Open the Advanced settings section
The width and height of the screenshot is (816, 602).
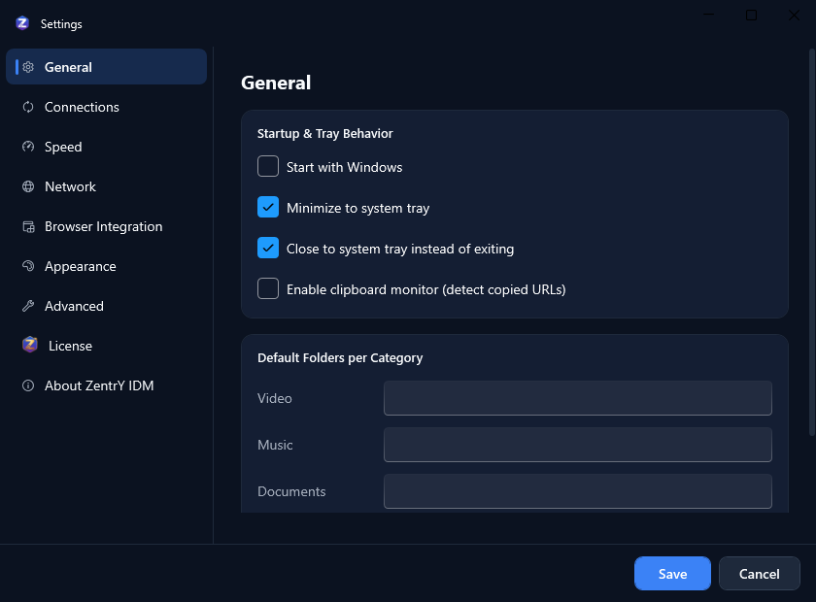(106, 306)
